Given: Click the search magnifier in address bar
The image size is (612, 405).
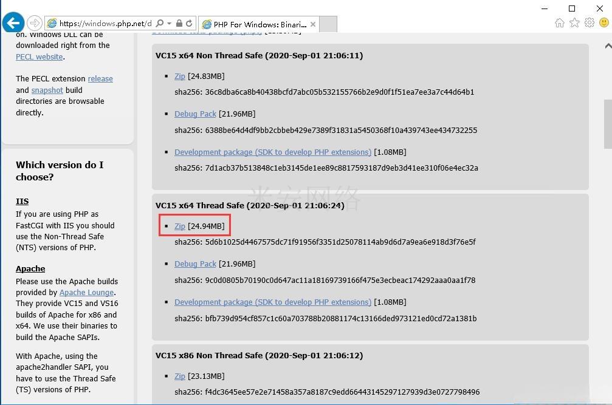Looking at the screenshot, I should click(x=160, y=24).
